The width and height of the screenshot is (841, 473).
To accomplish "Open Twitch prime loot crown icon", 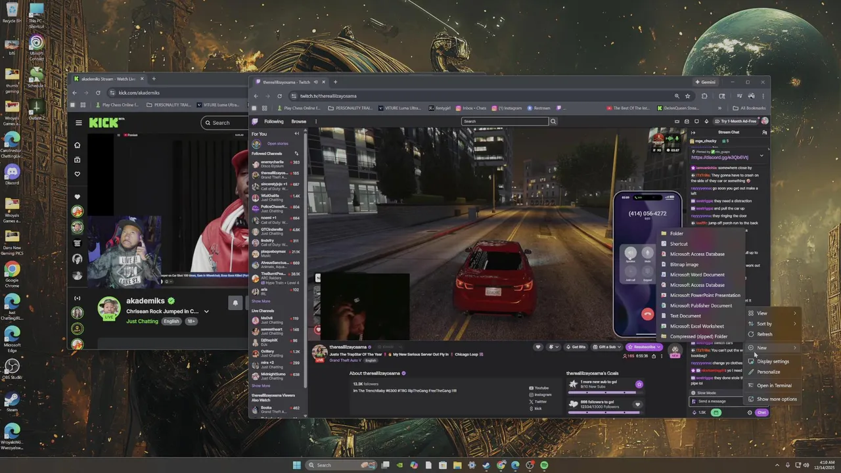I will pos(676,121).
